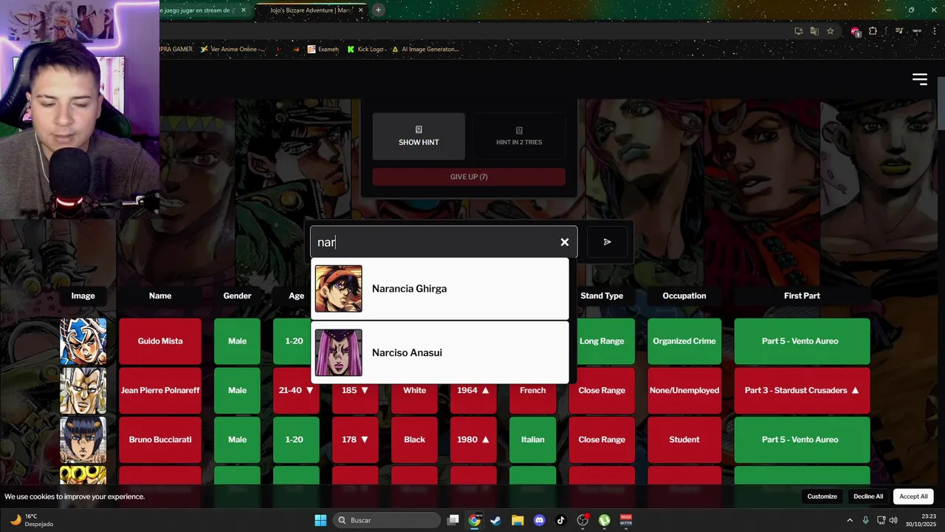Open TikTok from the taskbar
This screenshot has width=945, height=532.
[x=561, y=520]
